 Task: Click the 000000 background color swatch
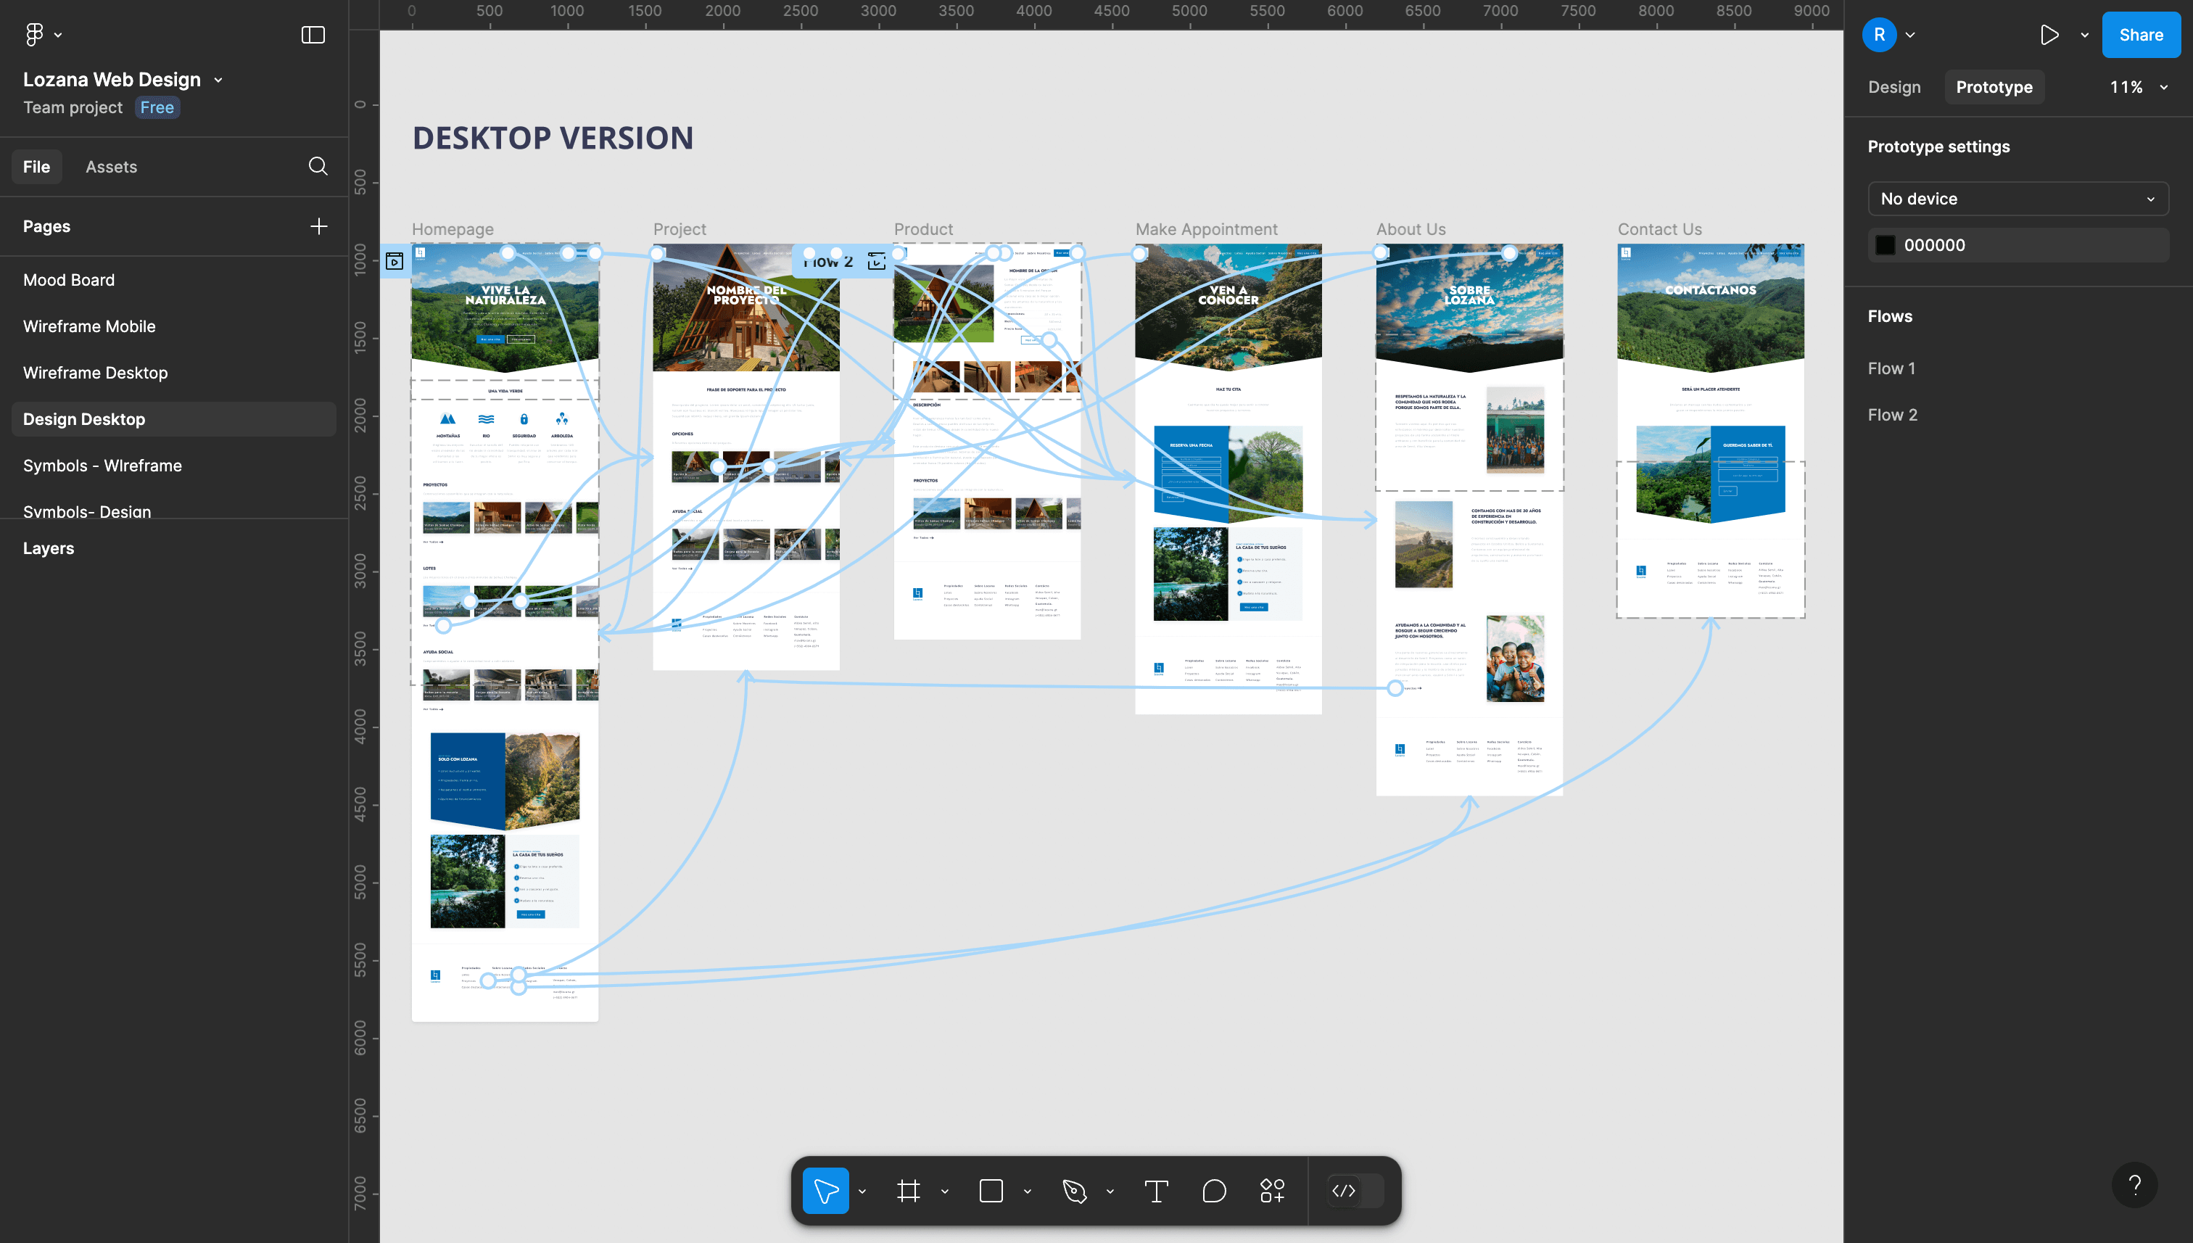click(x=1885, y=245)
